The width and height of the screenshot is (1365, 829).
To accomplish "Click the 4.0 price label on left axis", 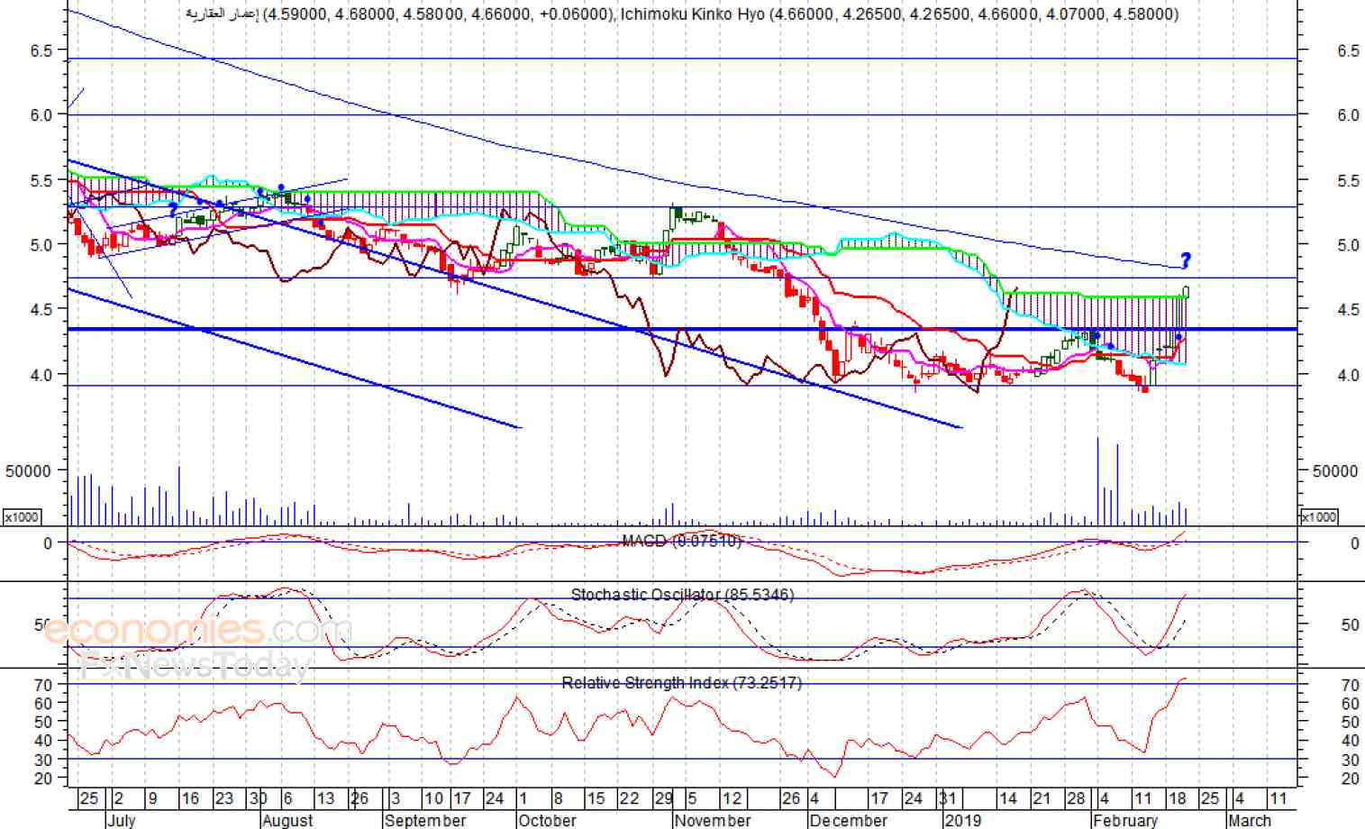I will tap(41, 375).
